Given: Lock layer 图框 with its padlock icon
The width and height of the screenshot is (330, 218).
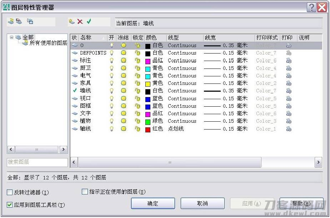Looking at the screenshot, I should (x=137, y=106).
